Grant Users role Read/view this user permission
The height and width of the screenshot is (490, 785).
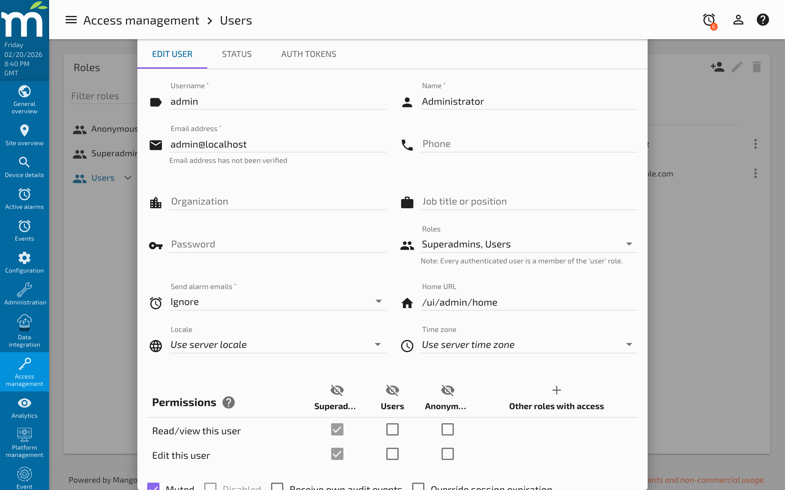pos(392,429)
